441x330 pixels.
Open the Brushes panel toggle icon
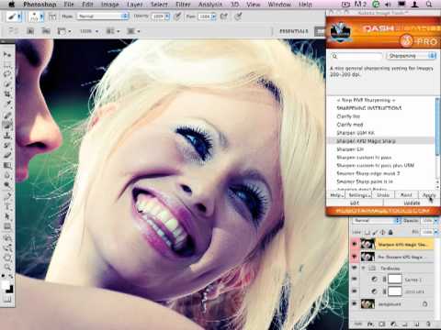coord(52,16)
